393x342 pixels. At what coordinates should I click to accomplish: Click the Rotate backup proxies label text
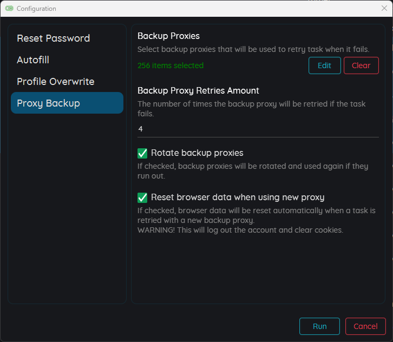tap(197, 153)
